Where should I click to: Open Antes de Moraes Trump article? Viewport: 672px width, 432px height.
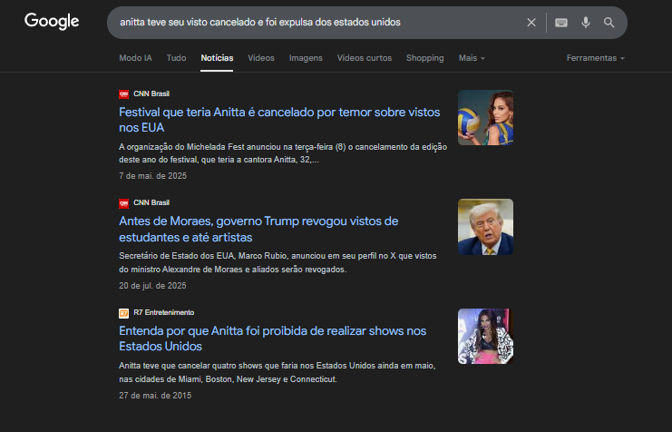(x=258, y=229)
